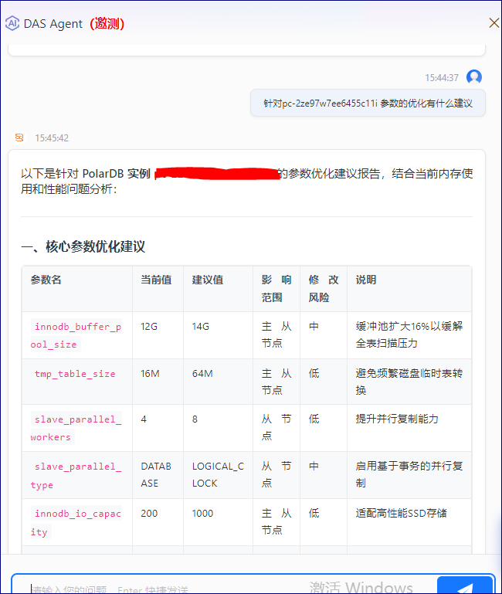Image resolution: width=502 pixels, height=594 pixels.
Task: Click the 说明 column header
Action: pos(366,280)
